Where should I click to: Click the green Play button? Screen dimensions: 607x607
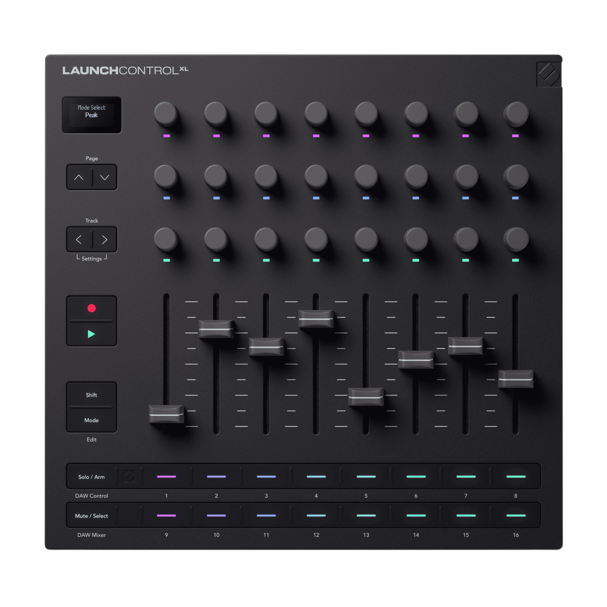(x=91, y=334)
